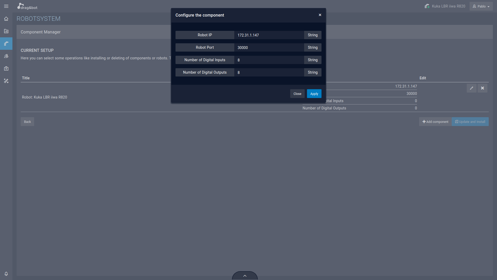This screenshot has width=497, height=280.
Task: Click String type of Digital Inputs
Action: (313, 60)
